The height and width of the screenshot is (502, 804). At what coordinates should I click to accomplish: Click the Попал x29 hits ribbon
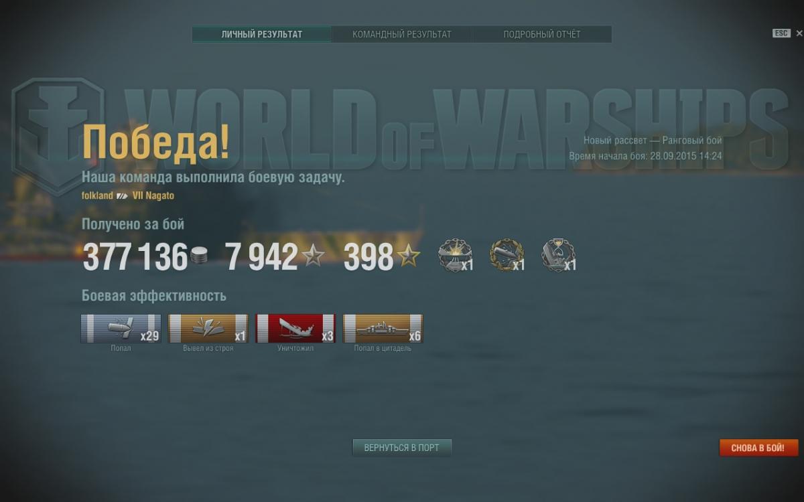point(121,329)
